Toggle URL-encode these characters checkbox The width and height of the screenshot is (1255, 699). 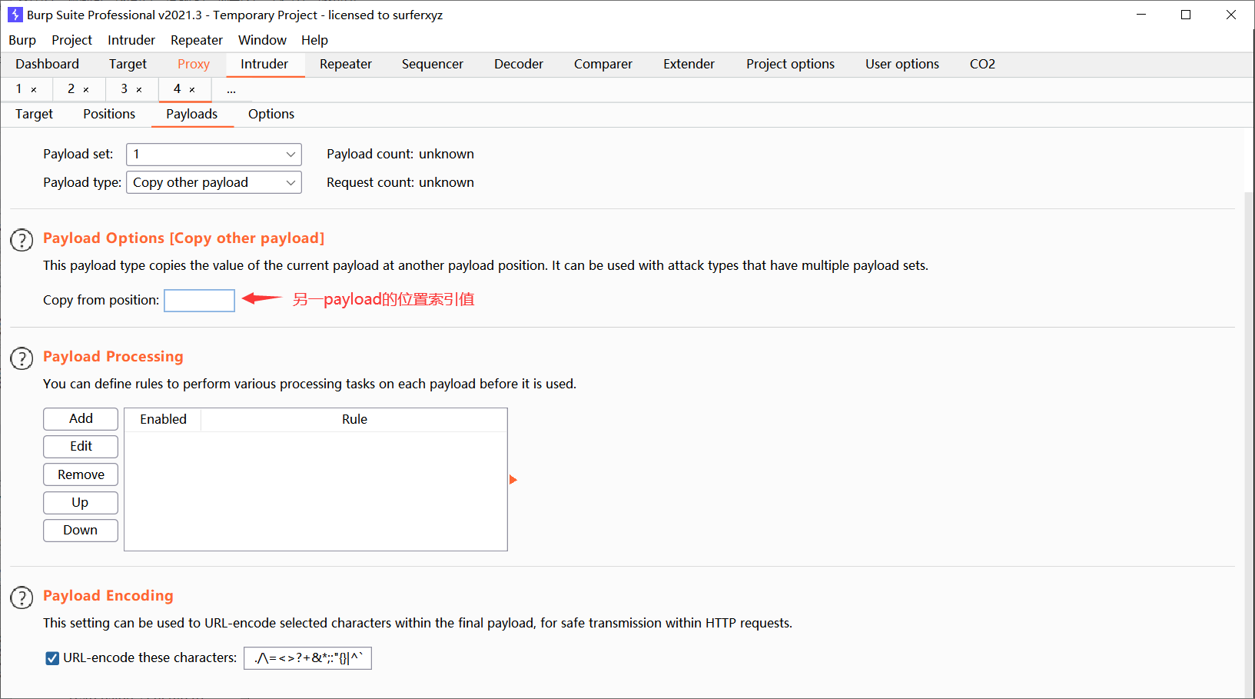click(52, 658)
